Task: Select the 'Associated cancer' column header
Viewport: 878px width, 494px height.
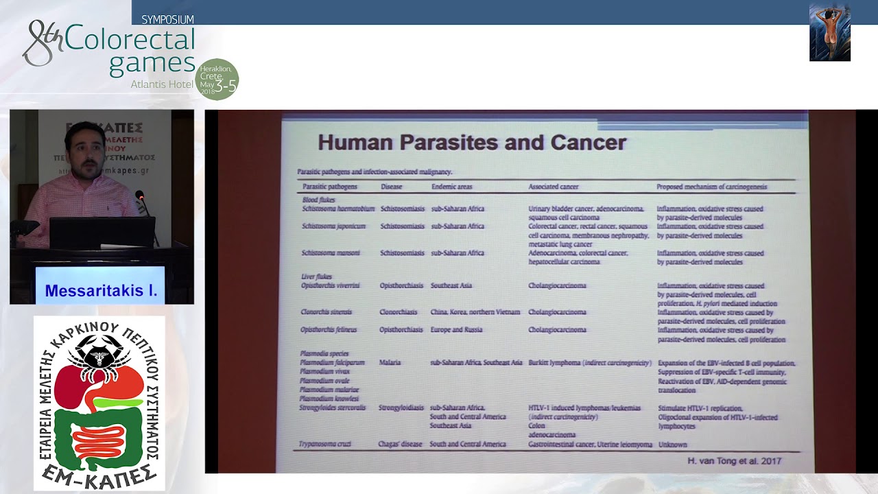Action: coord(553,187)
